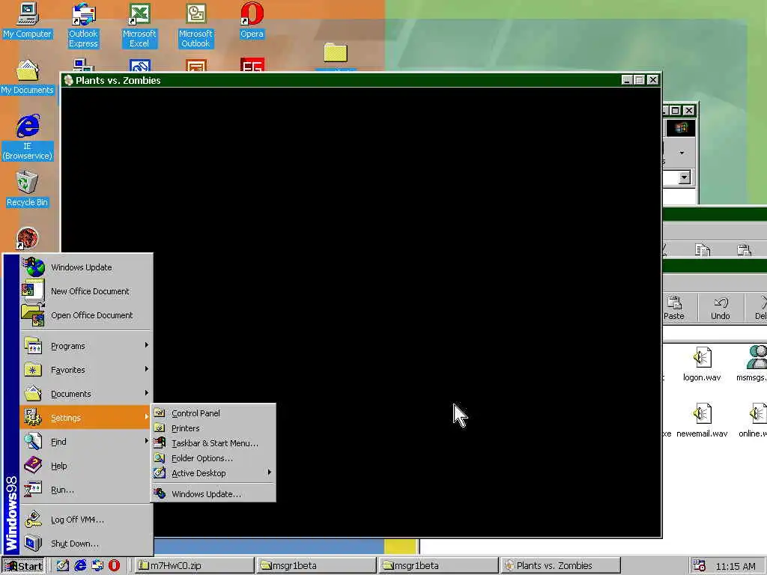Viewport: 767px width, 575px height.
Task: Open the Recycle Bin
Action: coord(28,189)
